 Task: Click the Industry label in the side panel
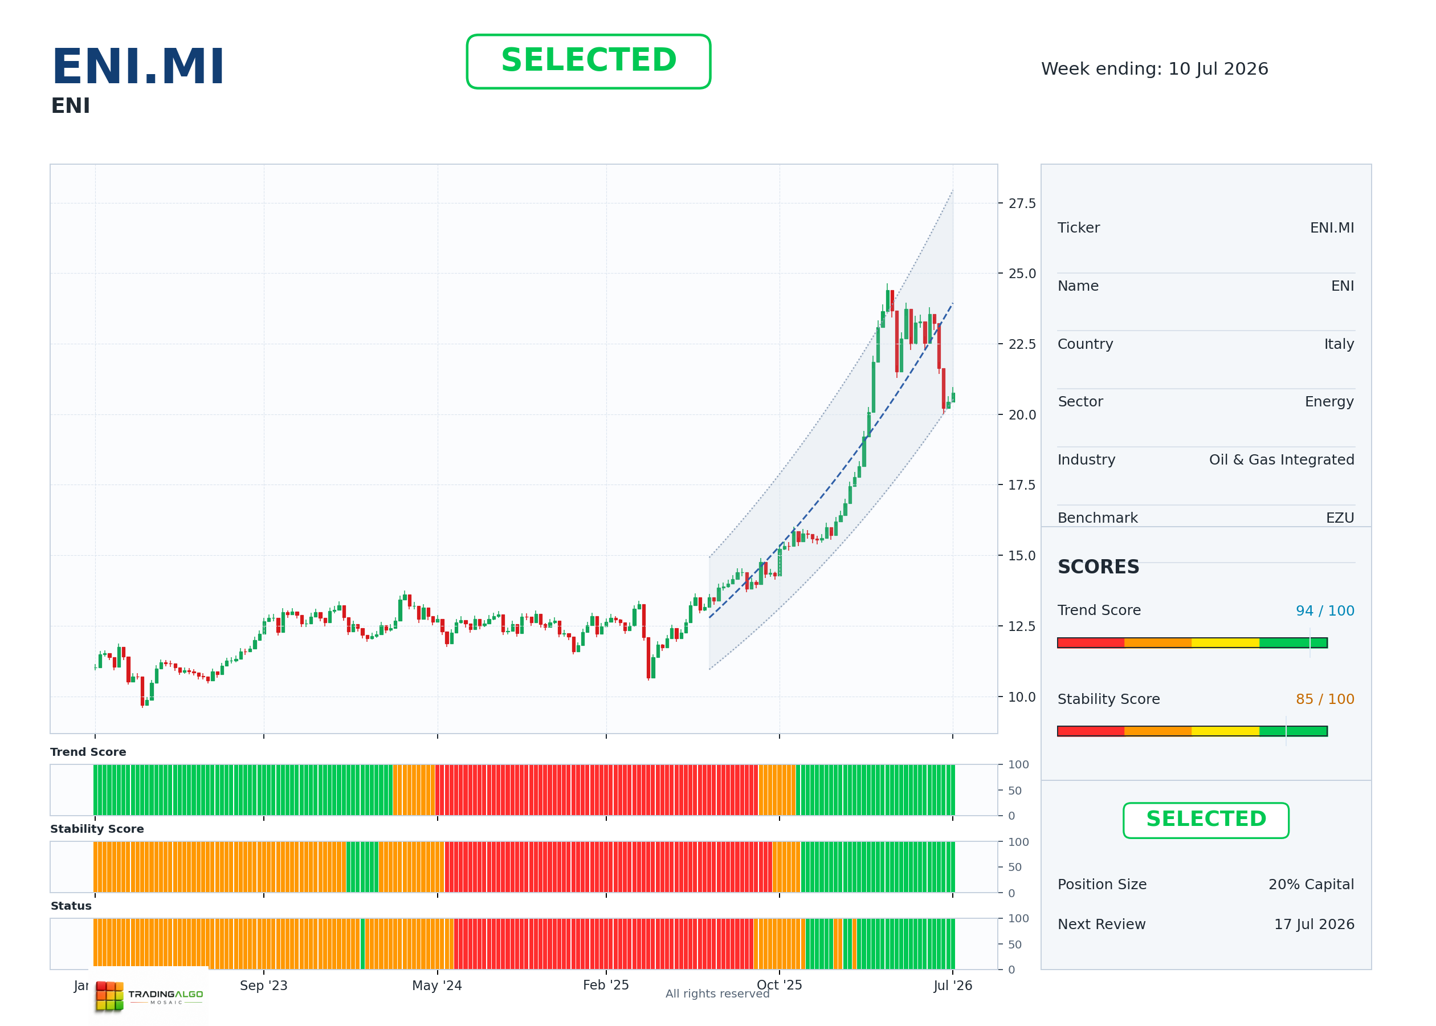point(1086,460)
